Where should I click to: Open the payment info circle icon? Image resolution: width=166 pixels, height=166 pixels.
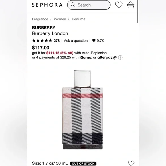[x=120, y=57]
